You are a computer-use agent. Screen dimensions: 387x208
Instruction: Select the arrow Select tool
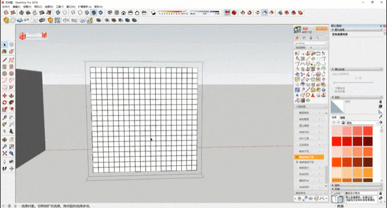(x=5, y=45)
